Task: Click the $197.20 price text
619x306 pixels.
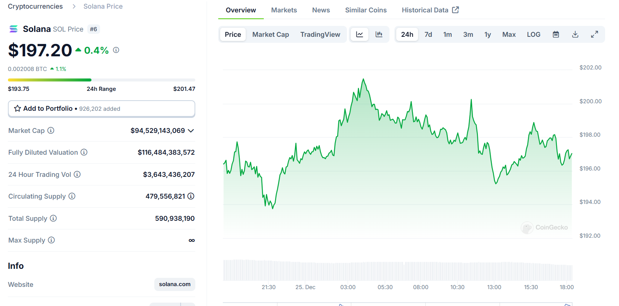Action: pyautogui.click(x=40, y=50)
